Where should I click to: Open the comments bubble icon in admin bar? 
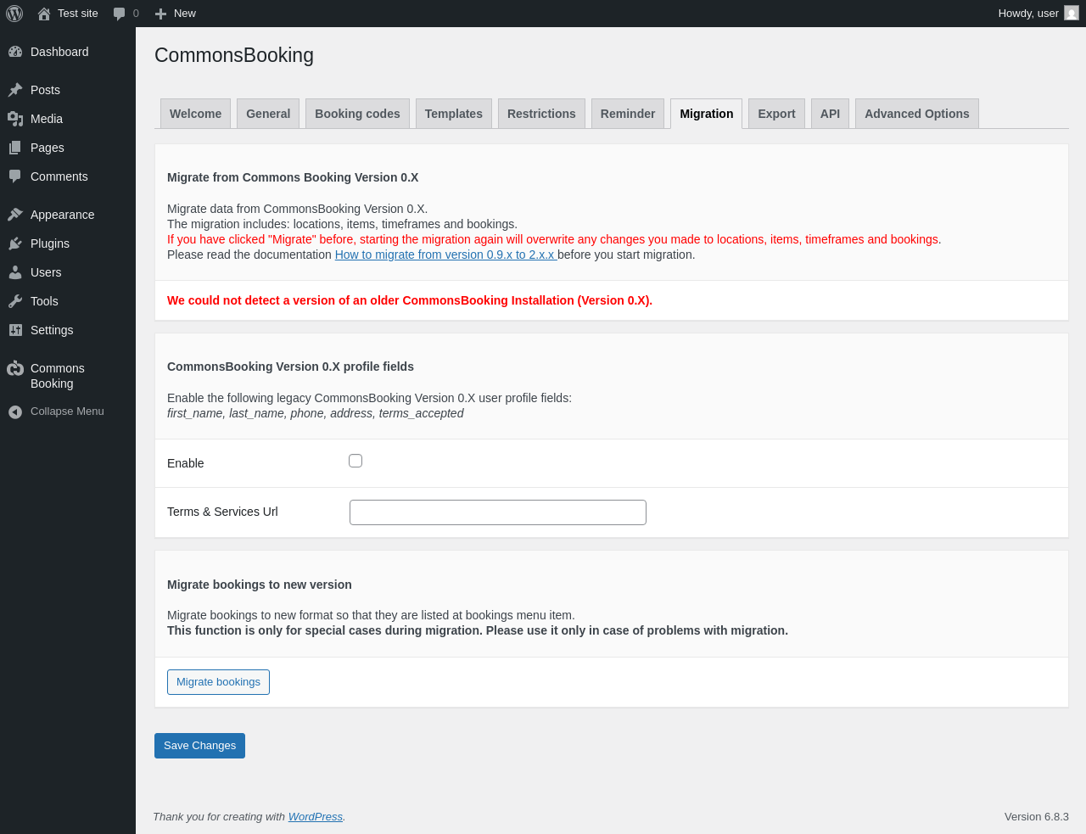120,14
